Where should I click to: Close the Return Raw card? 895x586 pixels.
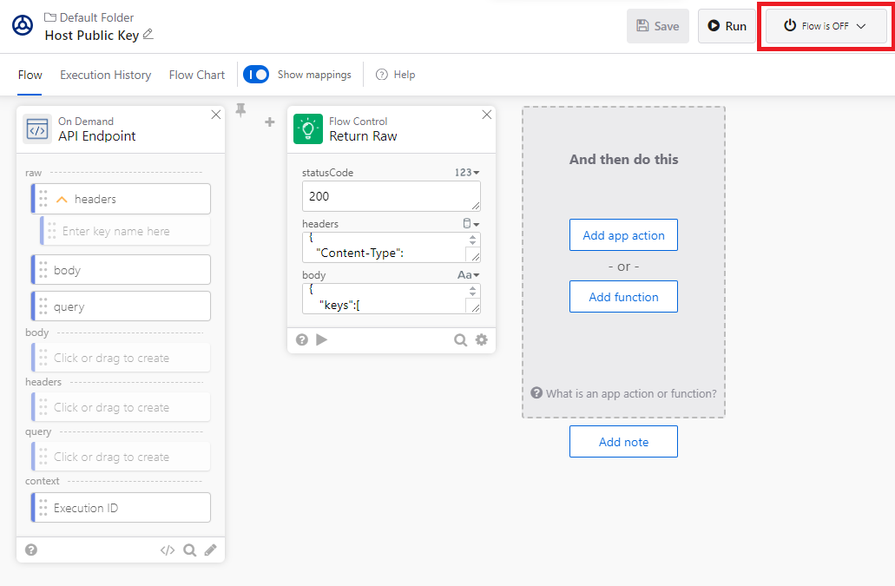coord(486,115)
